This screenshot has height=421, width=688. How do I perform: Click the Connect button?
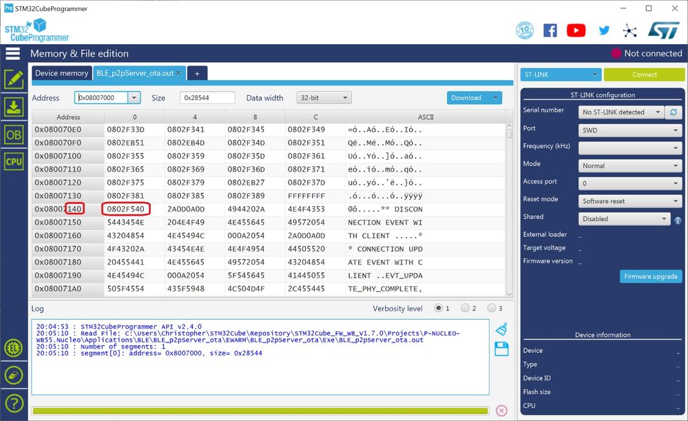(x=644, y=74)
